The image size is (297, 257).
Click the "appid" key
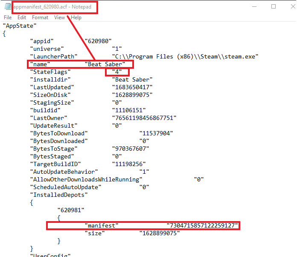point(42,41)
